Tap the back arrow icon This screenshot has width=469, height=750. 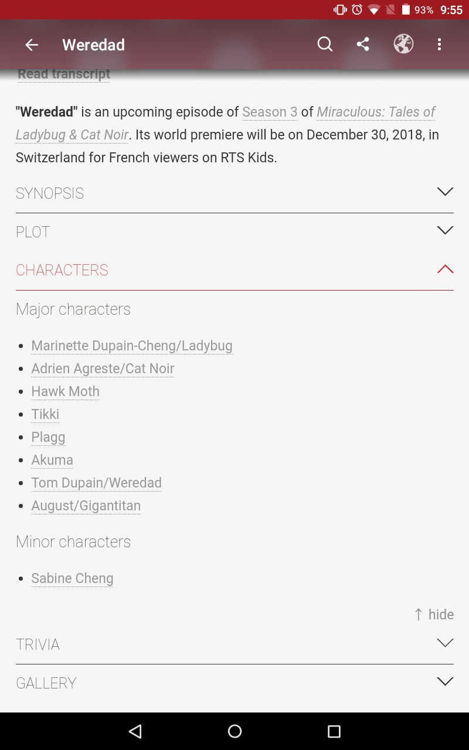click(32, 45)
